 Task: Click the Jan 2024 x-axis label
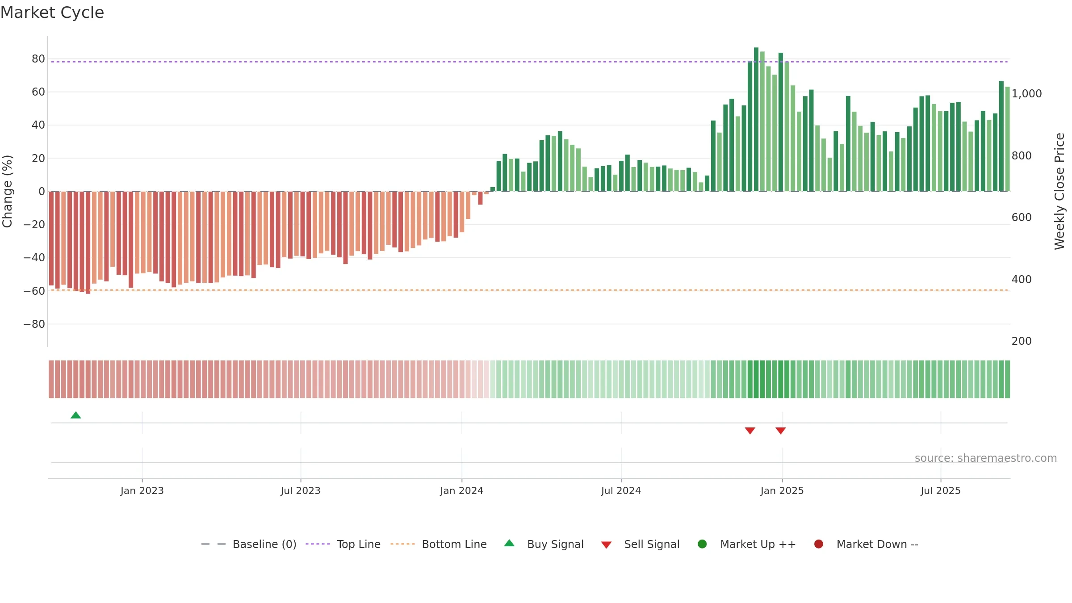click(x=461, y=490)
